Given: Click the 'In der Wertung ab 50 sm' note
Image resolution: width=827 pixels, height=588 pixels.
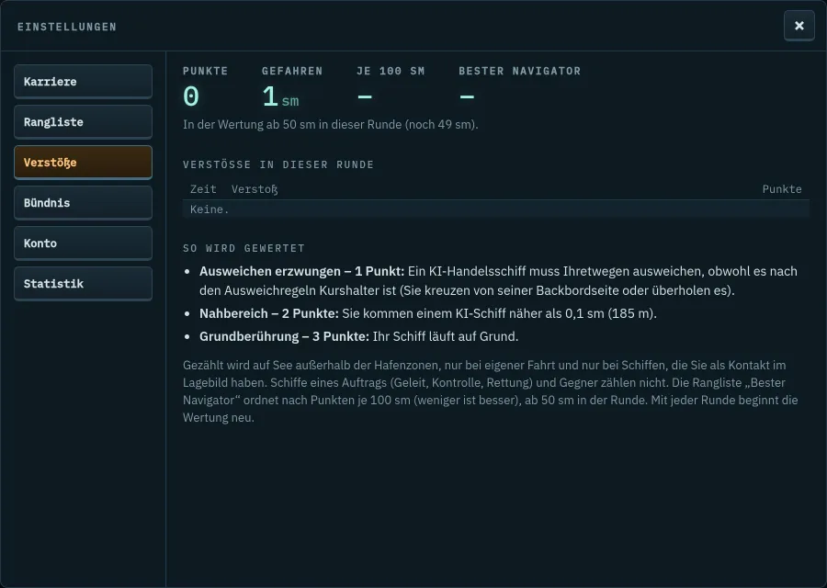Looking at the screenshot, I should (331, 124).
